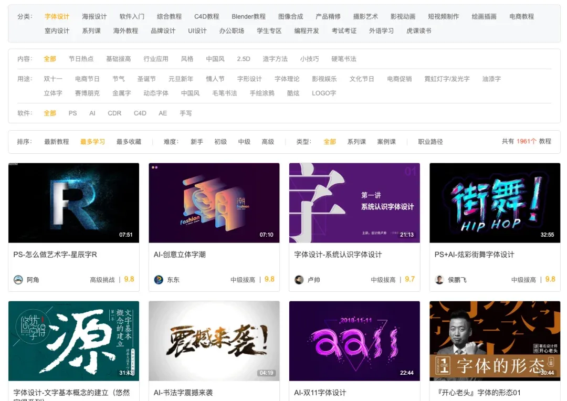Filter usage by LOGO字

coord(324,93)
